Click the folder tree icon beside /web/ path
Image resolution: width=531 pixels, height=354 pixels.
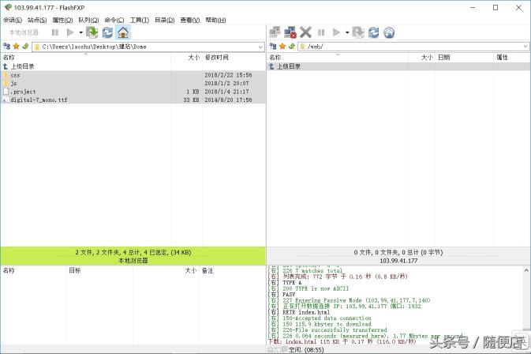[x=273, y=47]
